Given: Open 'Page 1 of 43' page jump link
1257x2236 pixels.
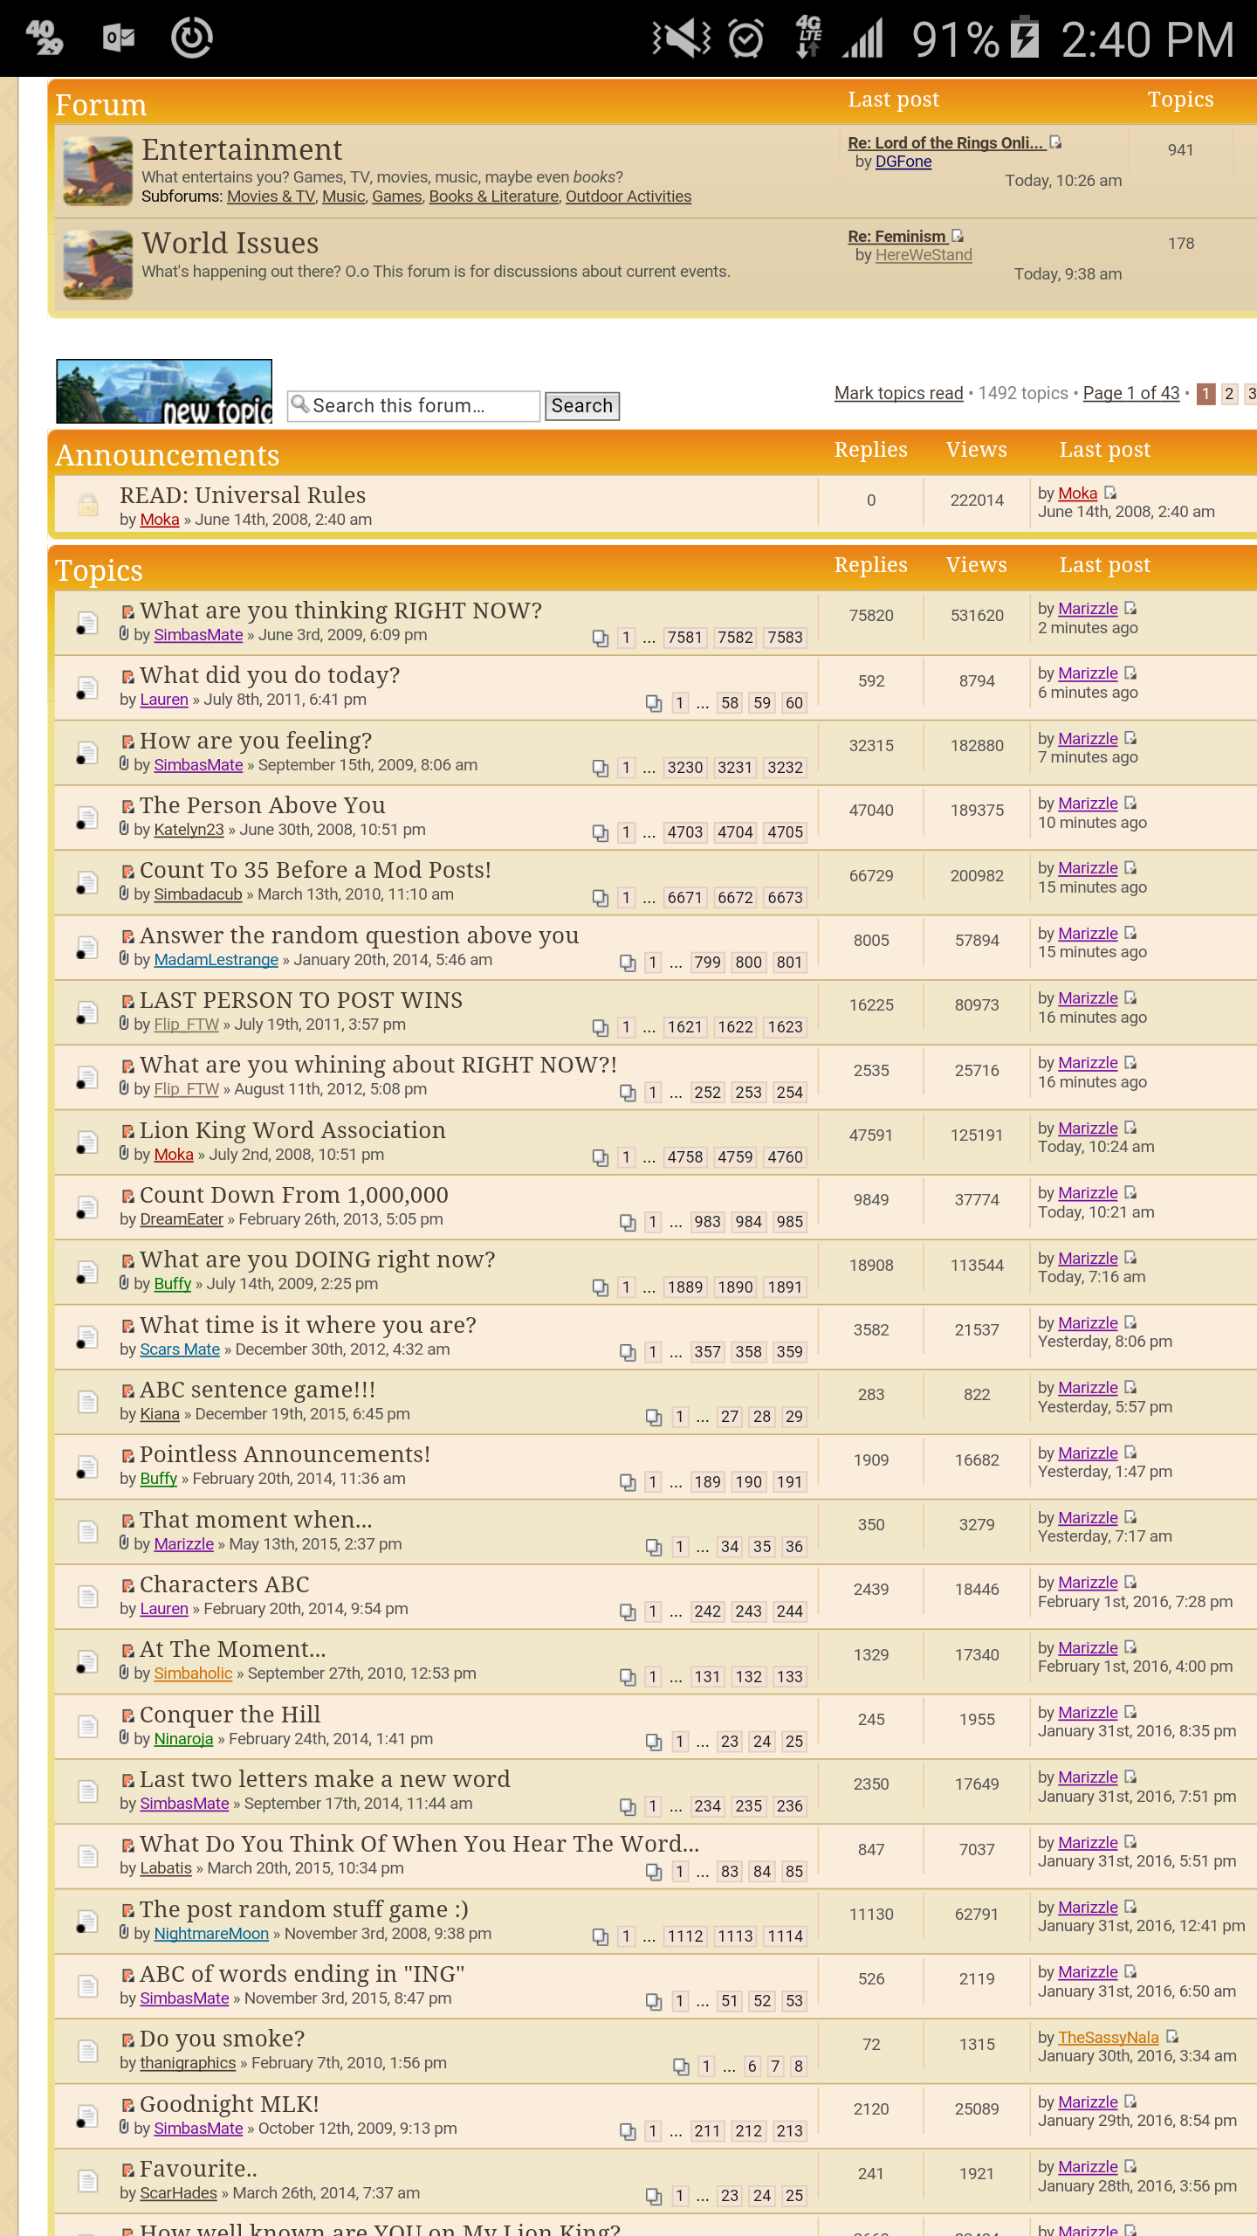Looking at the screenshot, I should pyautogui.click(x=1130, y=393).
